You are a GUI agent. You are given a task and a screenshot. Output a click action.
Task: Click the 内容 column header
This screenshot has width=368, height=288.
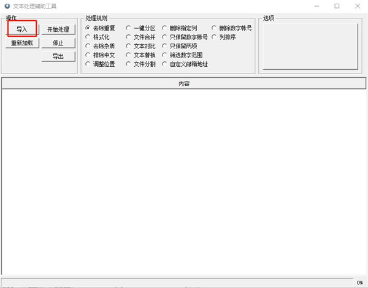point(183,83)
